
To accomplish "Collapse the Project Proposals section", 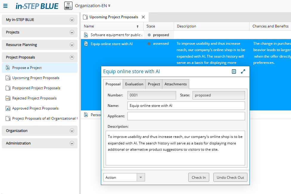I will pos(72,57).
